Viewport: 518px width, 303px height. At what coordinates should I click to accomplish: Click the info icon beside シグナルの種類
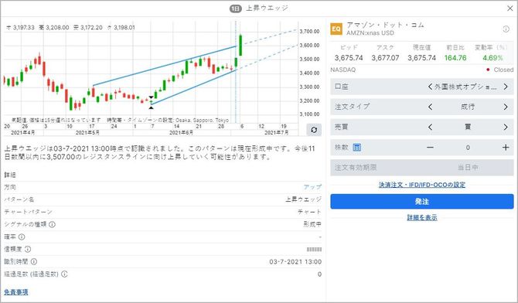point(53,224)
